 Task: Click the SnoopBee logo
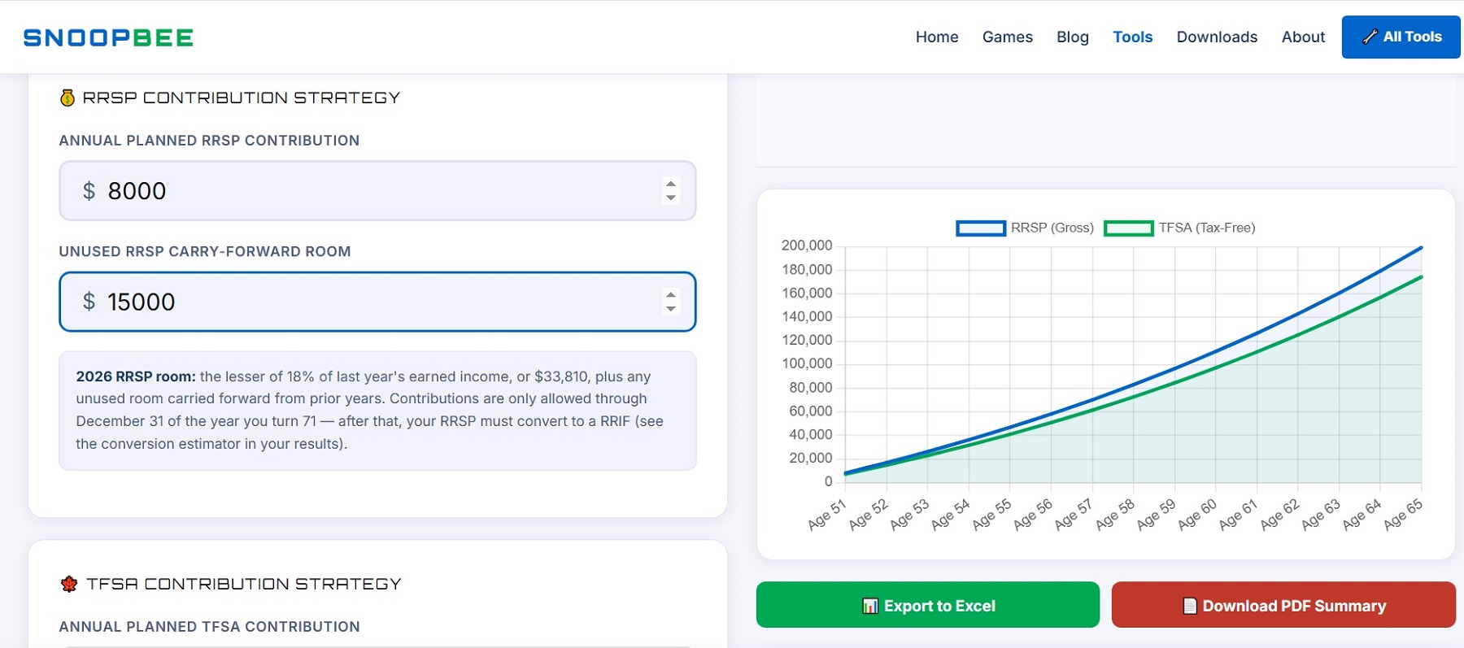coord(108,37)
